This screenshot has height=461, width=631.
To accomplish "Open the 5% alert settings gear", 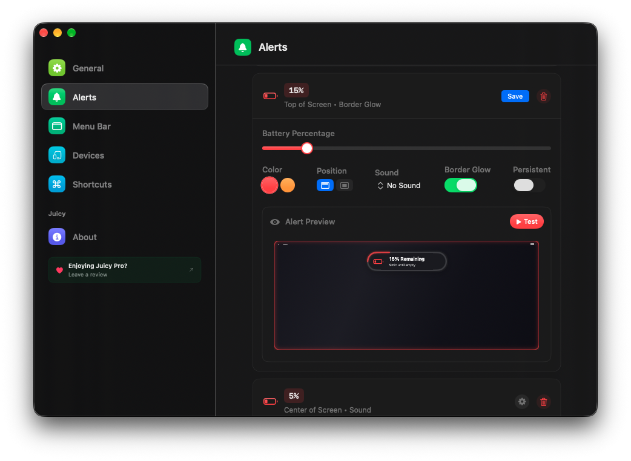I will 522,402.
